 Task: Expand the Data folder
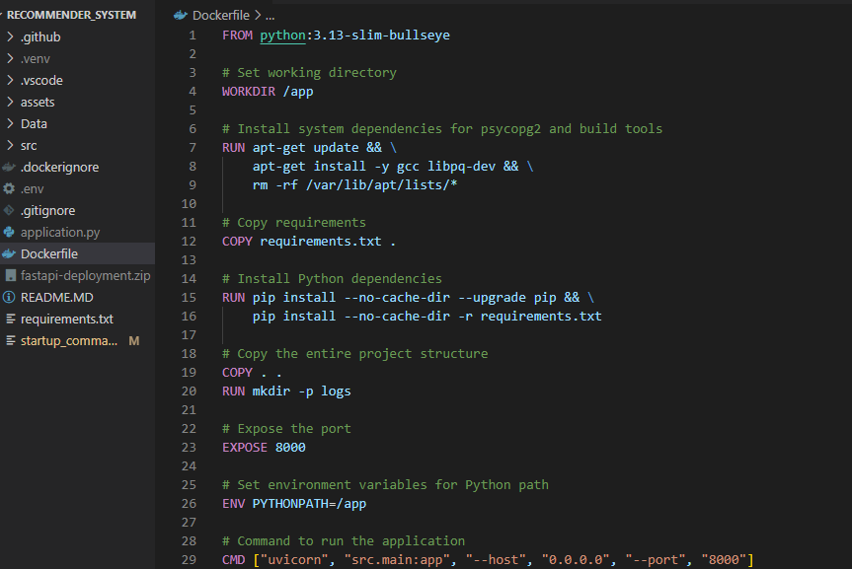click(x=33, y=123)
